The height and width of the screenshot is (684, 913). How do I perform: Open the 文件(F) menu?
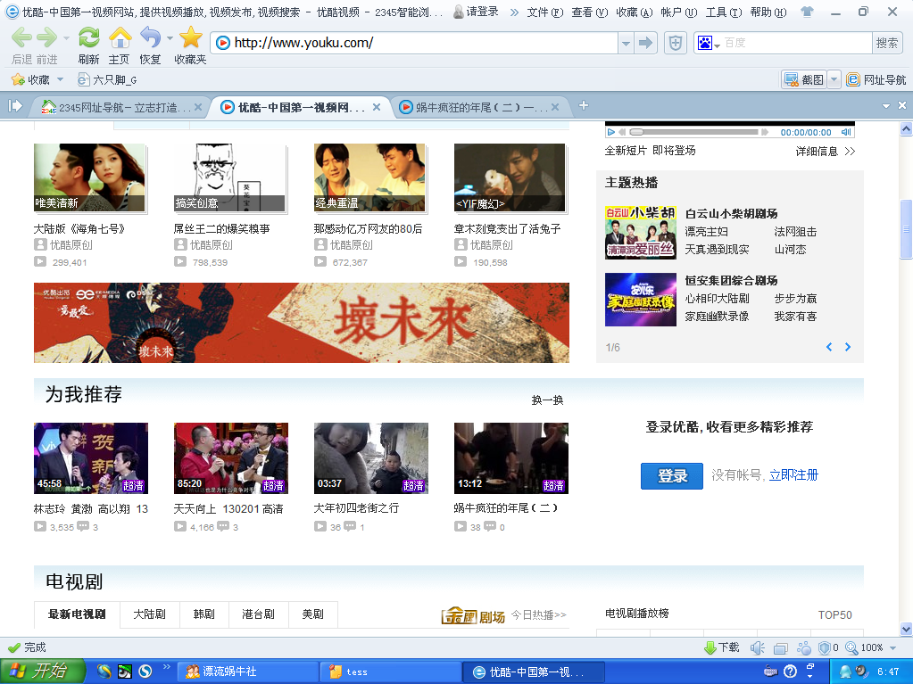(545, 12)
